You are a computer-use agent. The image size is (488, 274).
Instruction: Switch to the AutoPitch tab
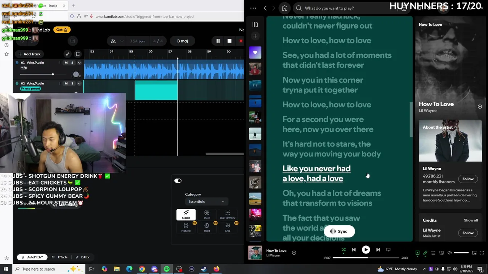[32, 257]
